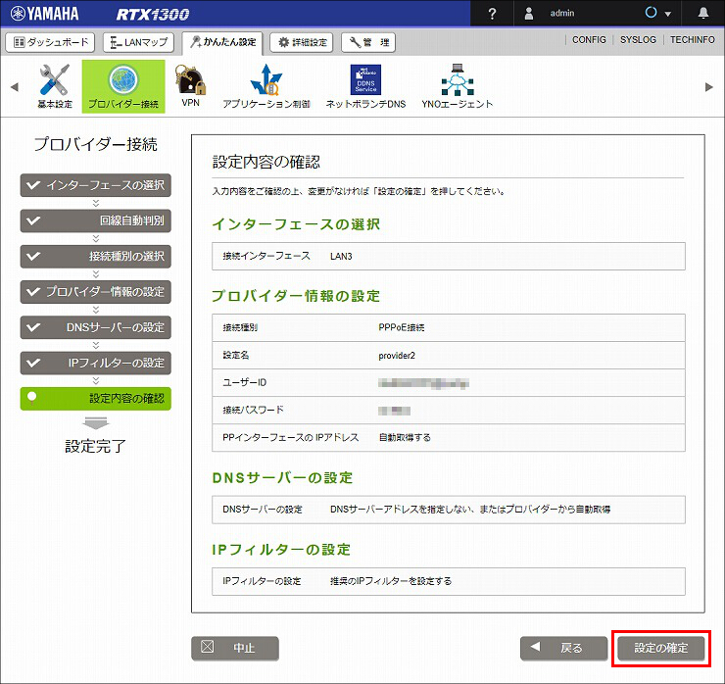Open the CONFIG link

[x=589, y=40]
